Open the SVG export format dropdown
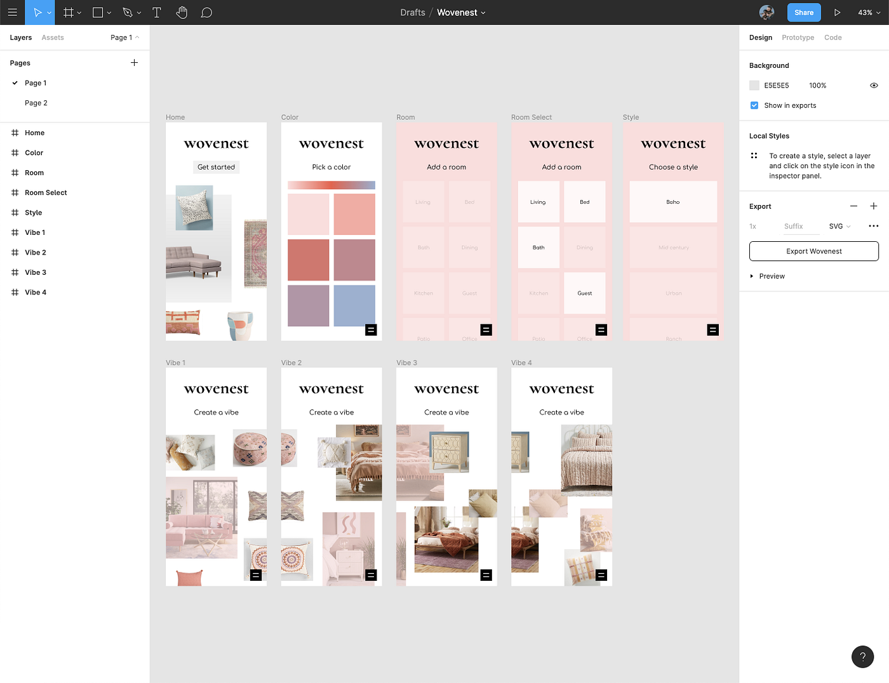Viewport: 889px width, 683px height. (839, 226)
